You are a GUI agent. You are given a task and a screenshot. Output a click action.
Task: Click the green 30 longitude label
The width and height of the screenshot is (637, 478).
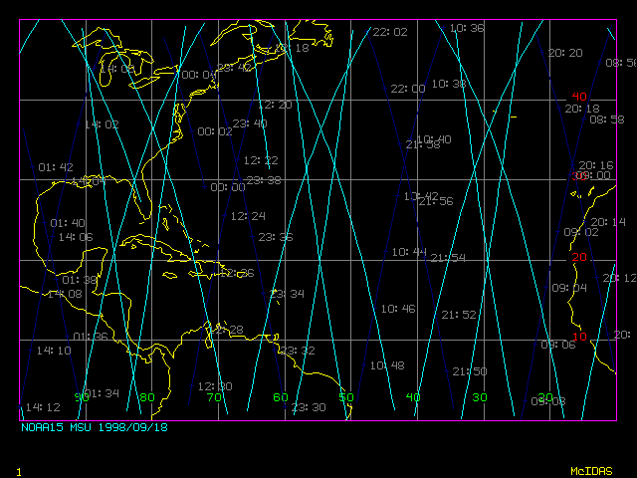point(480,397)
